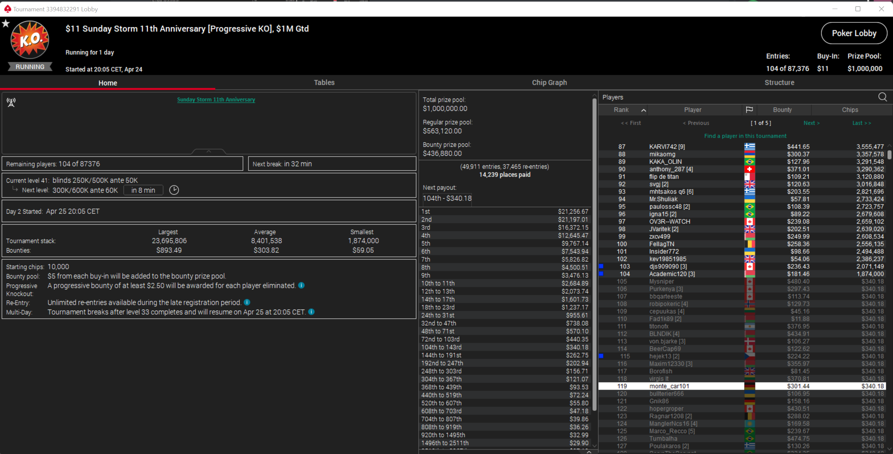Sort the player list by Chips header
The width and height of the screenshot is (893, 454).
click(850, 110)
